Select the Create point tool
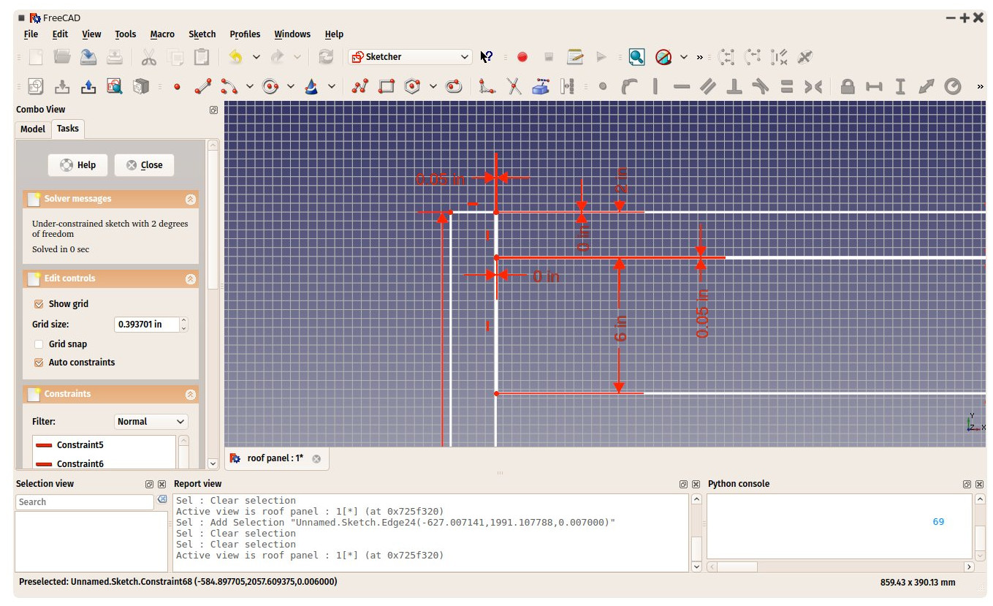 click(177, 86)
